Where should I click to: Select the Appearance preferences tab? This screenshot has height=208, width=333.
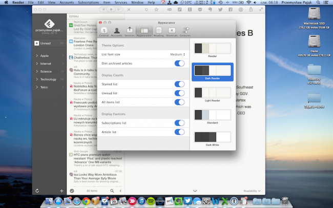click(144, 32)
